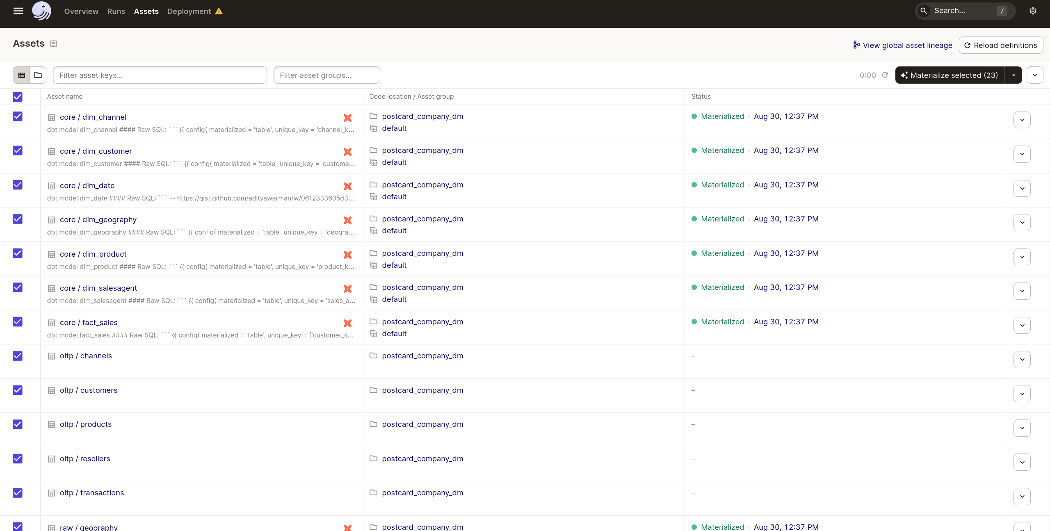Click dbt icon on dim_channel row
1050x531 pixels.
coord(348,118)
